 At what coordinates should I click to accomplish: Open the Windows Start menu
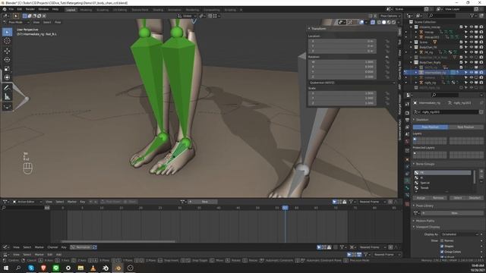6,268
